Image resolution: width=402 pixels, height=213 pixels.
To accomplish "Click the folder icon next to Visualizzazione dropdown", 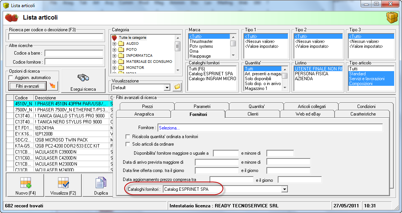I will click(x=177, y=88).
